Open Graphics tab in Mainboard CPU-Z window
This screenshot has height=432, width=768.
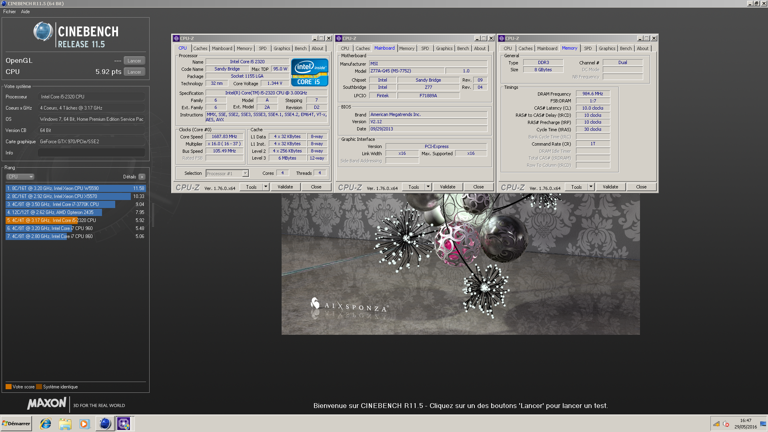click(444, 48)
